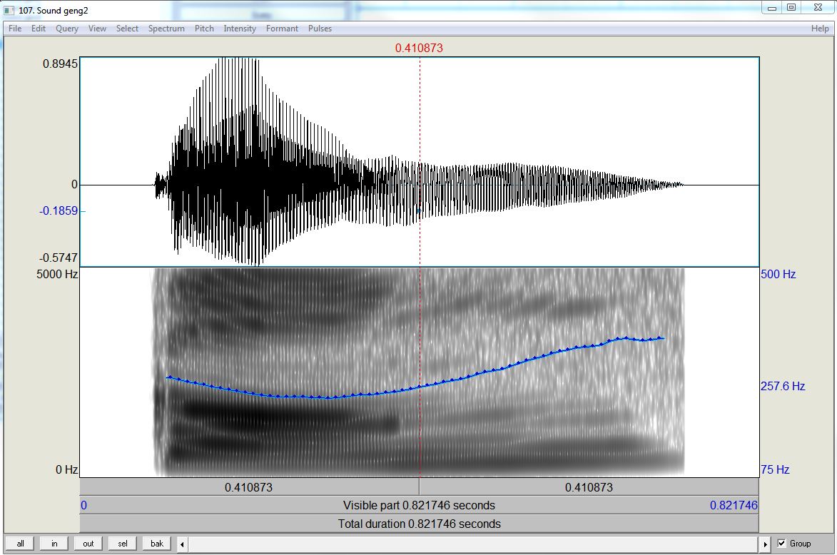Open the Help menu
The height and width of the screenshot is (555, 837).
pos(820,29)
